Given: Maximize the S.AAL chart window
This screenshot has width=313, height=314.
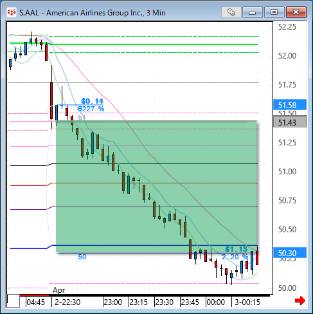Looking at the screenshot, I should [x=274, y=12].
